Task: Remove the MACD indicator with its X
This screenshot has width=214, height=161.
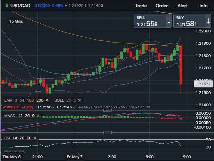Action: pos(38,116)
